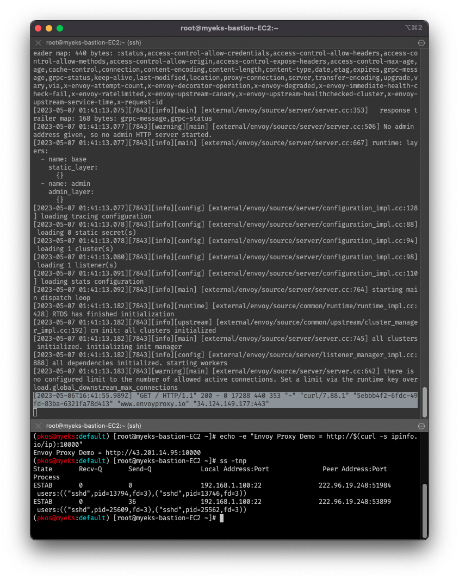Click the Send-Q value 36
This screenshot has height=580, width=459.
click(x=132, y=502)
